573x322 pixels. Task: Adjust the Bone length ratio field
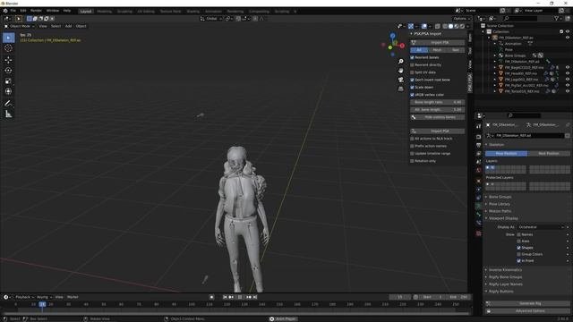pyautogui.click(x=438, y=103)
